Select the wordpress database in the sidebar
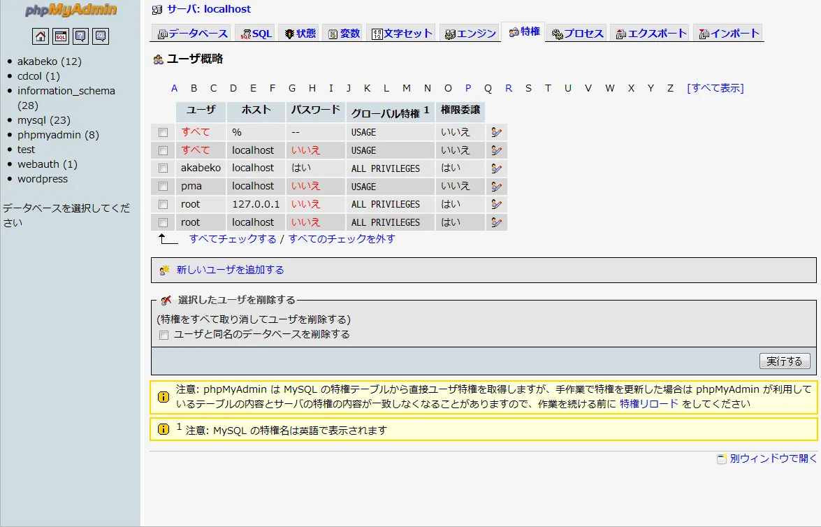This screenshot has height=527, width=821. [43, 178]
